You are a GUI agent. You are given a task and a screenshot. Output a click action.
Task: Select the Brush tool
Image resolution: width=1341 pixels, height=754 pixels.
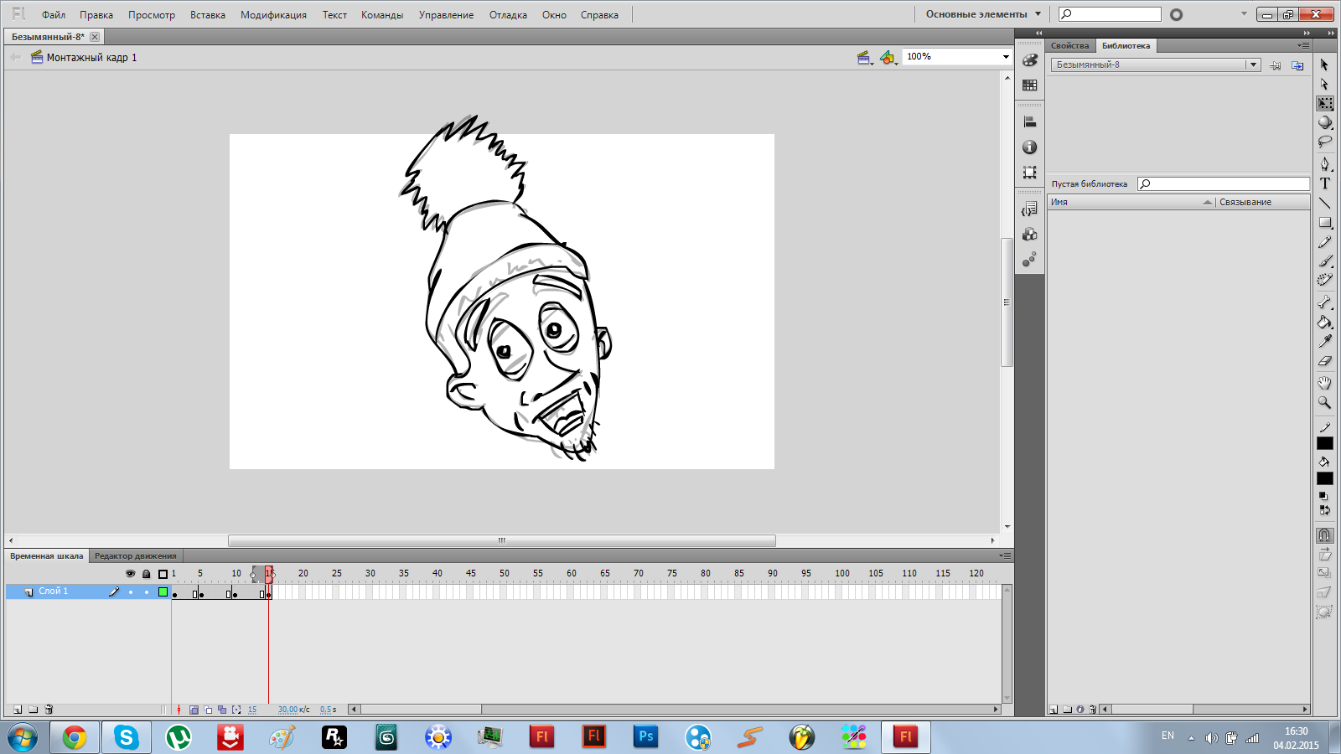[1324, 261]
